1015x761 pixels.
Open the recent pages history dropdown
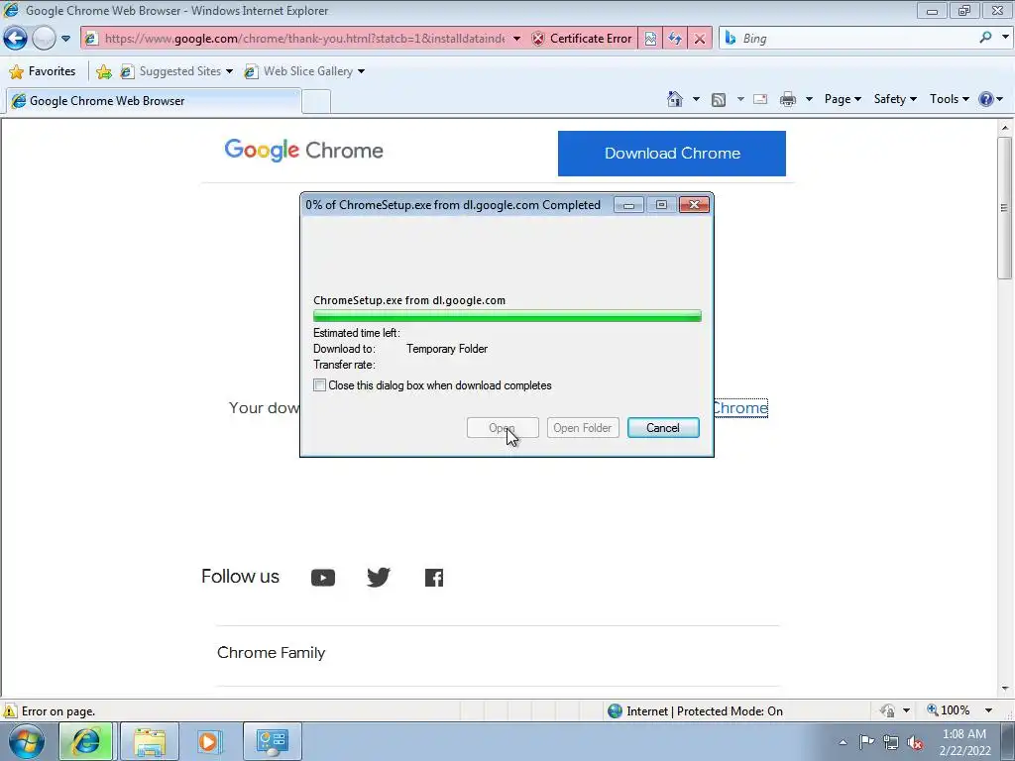tap(65, 39)
